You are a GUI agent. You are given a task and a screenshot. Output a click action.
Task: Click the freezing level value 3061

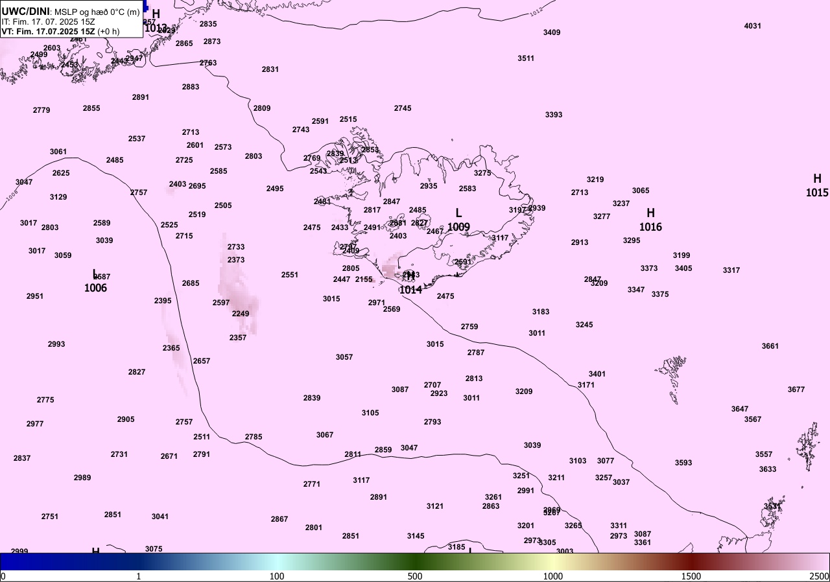(x=58, y=152)
